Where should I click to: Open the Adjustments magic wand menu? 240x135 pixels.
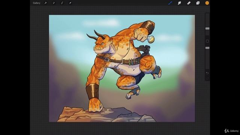[x=54, y=3]
